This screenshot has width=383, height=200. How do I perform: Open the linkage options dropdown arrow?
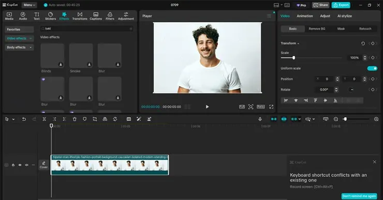pos(300,119)
